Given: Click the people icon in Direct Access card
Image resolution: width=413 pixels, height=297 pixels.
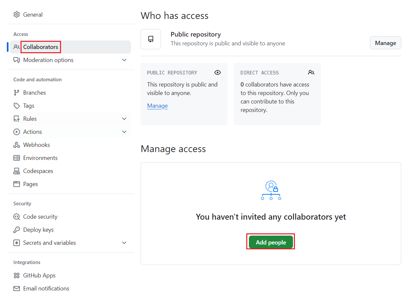Looking at the screenshot, I should click(311, 72).
